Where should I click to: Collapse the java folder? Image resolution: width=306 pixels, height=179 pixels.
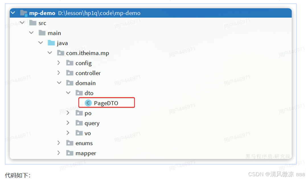pyautogui.click(x=41, y=43)
